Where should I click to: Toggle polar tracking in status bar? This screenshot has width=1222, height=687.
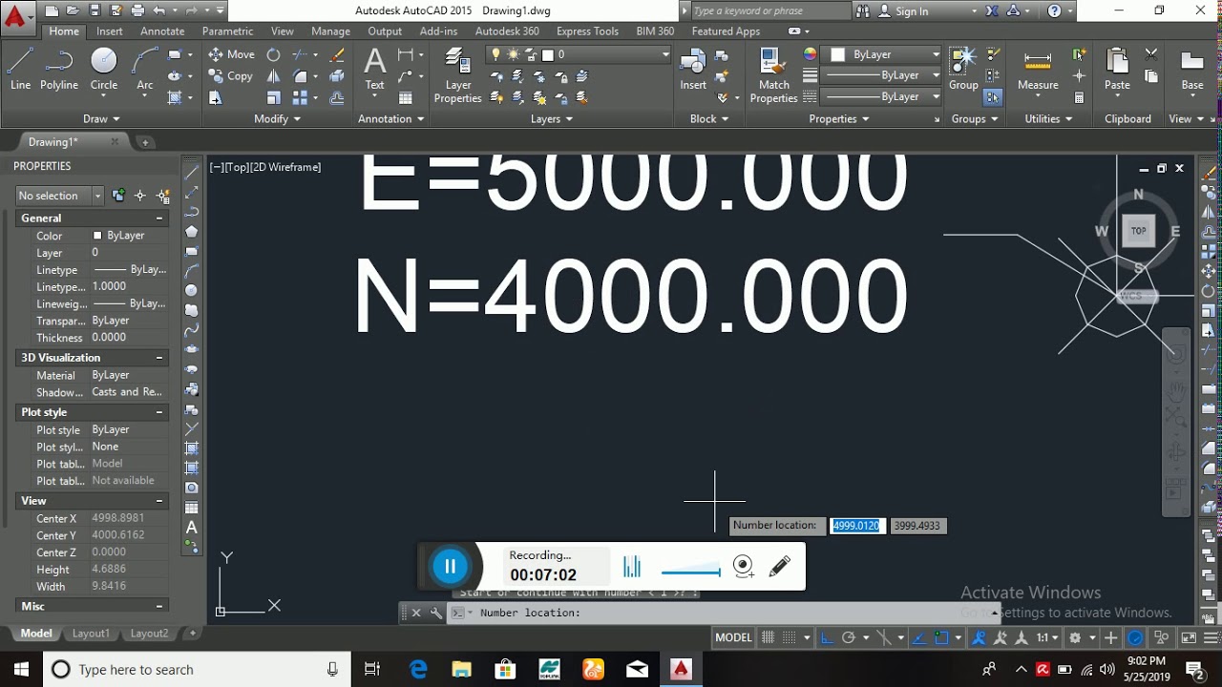(848, 637)
